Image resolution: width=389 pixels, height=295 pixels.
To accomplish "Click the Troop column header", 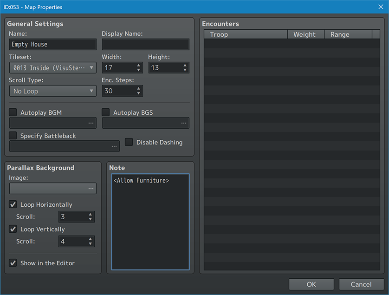I will tap(246, 34).
